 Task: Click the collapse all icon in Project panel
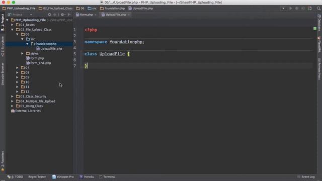[x=55, y=15]
